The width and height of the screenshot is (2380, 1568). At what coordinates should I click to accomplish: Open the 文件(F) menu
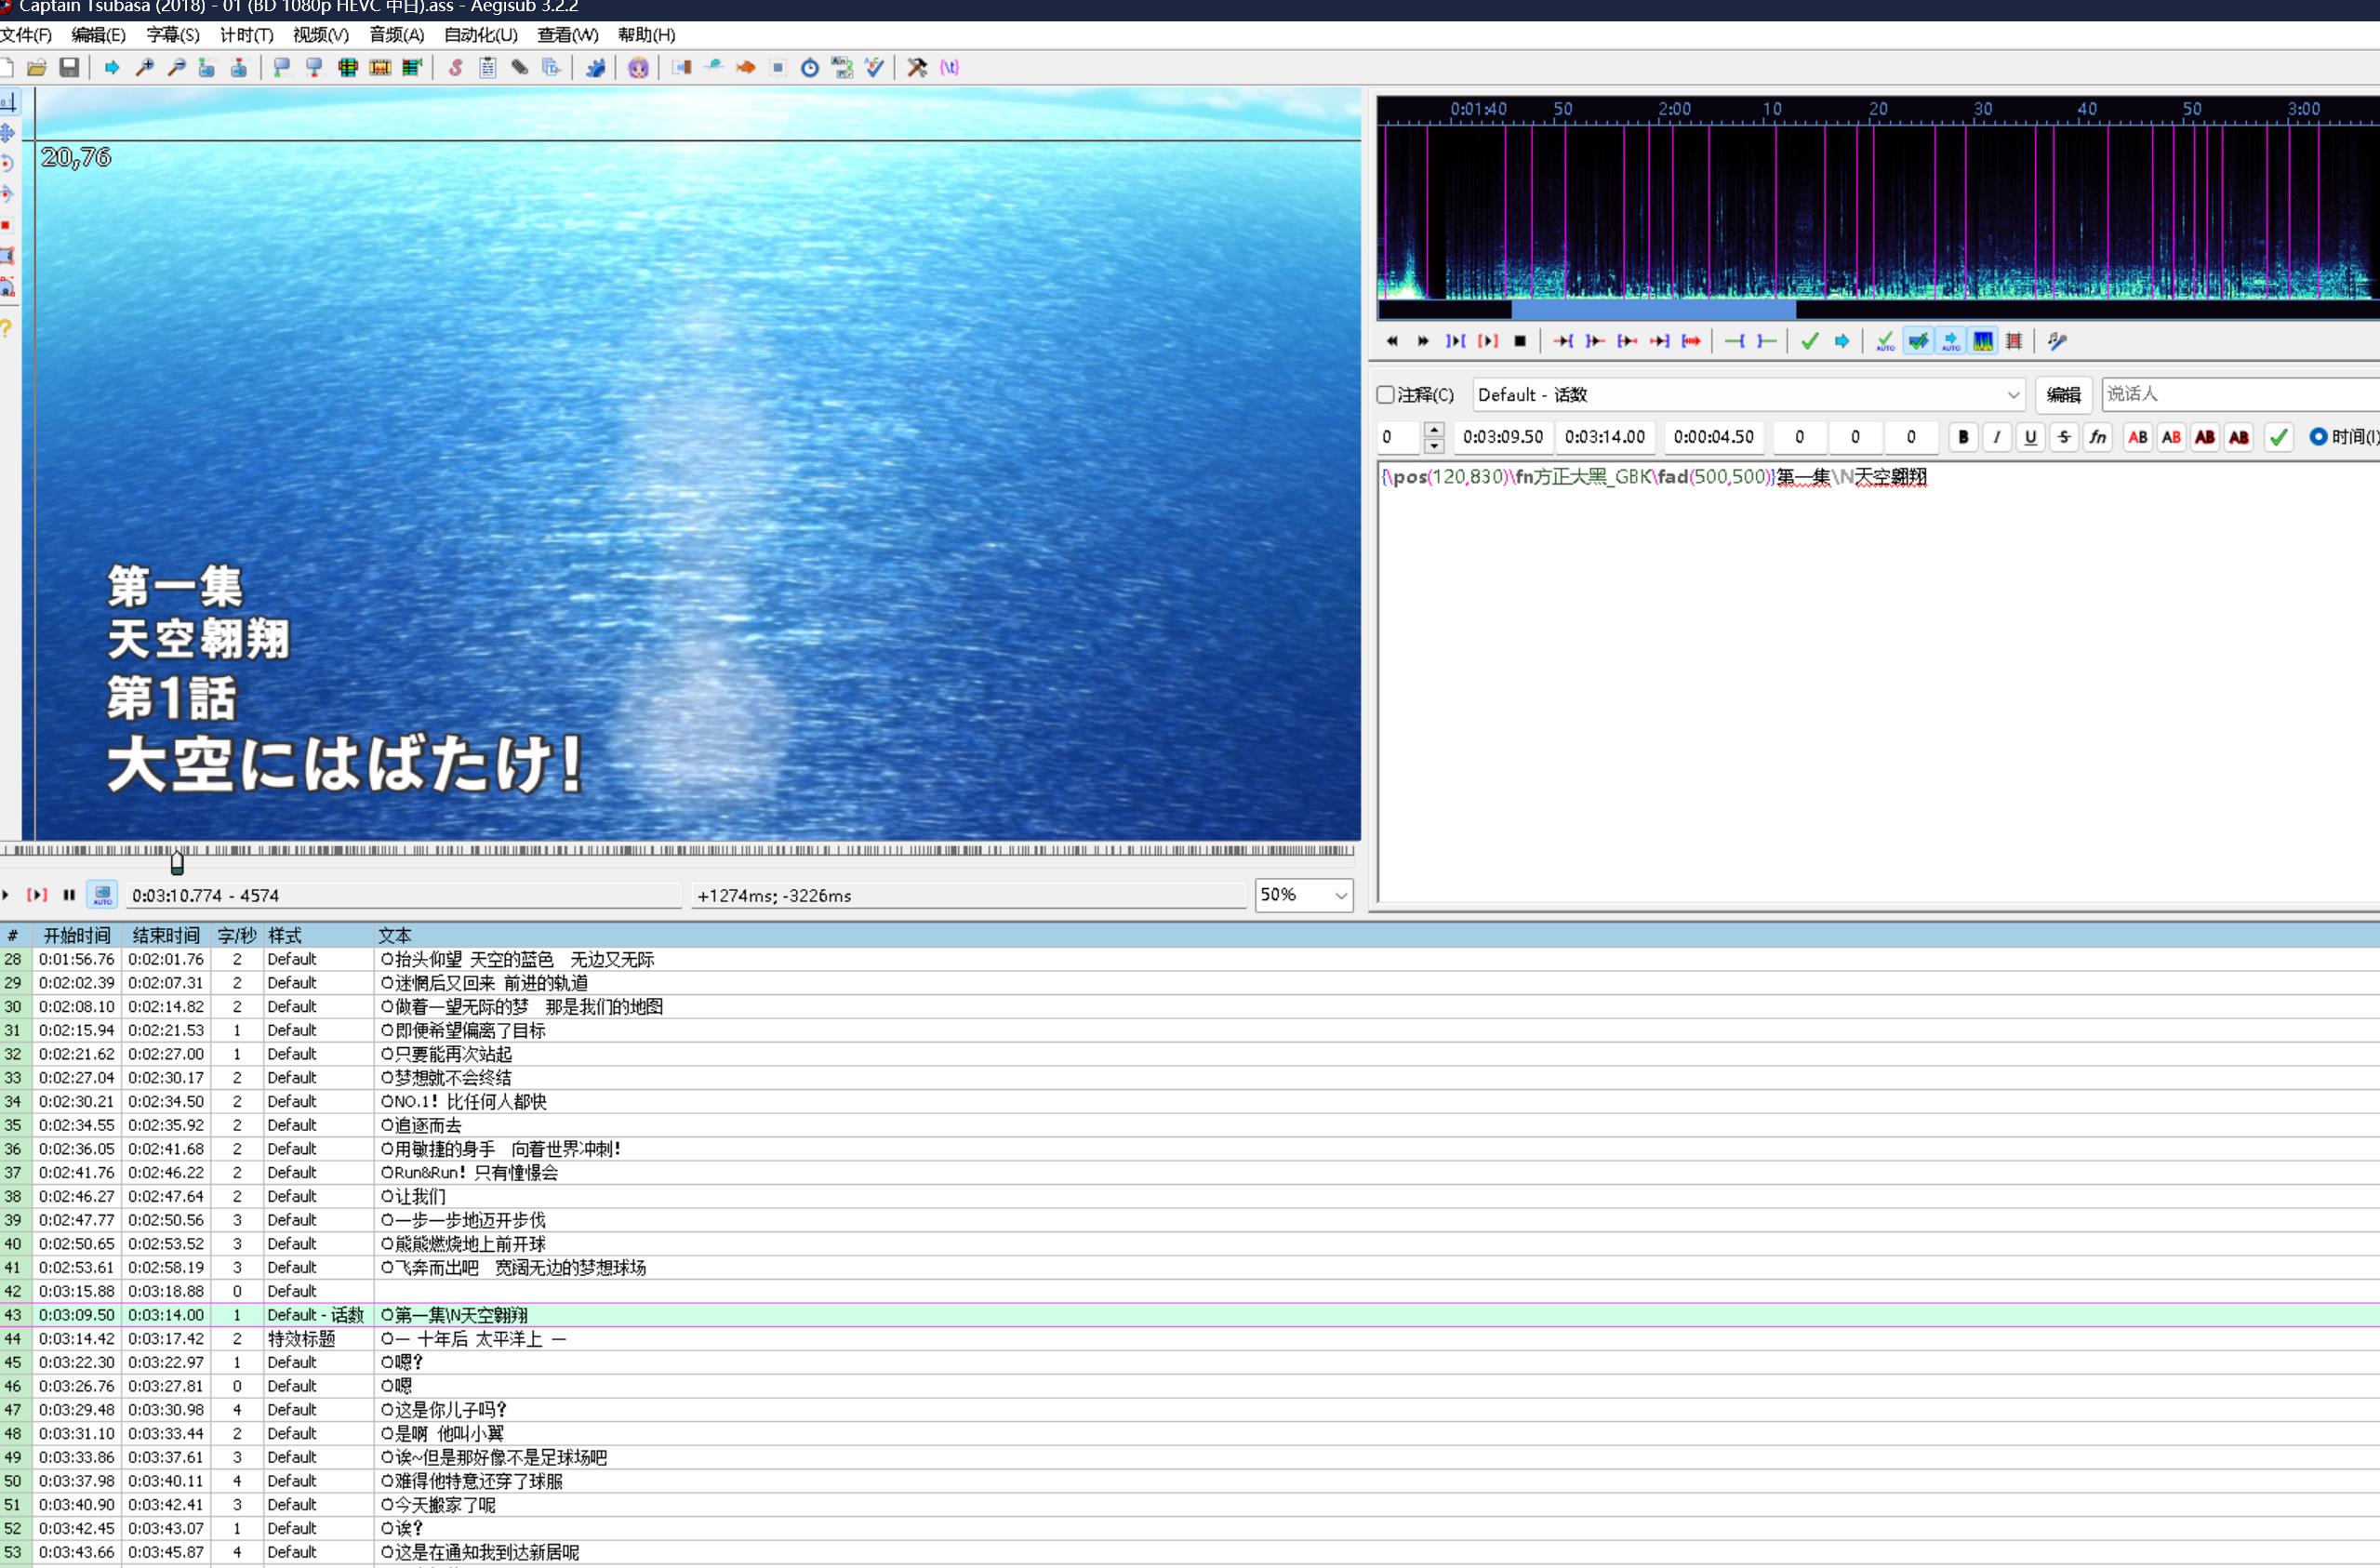(26, 35)
